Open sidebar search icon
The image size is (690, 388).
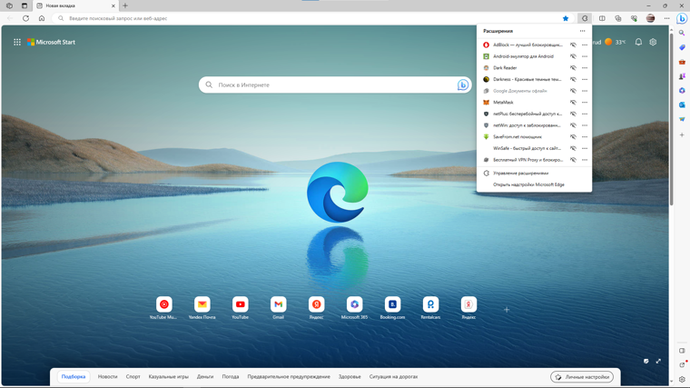click(682, 33)
